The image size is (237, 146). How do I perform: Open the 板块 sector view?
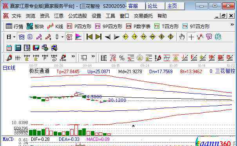coord(35,27)
